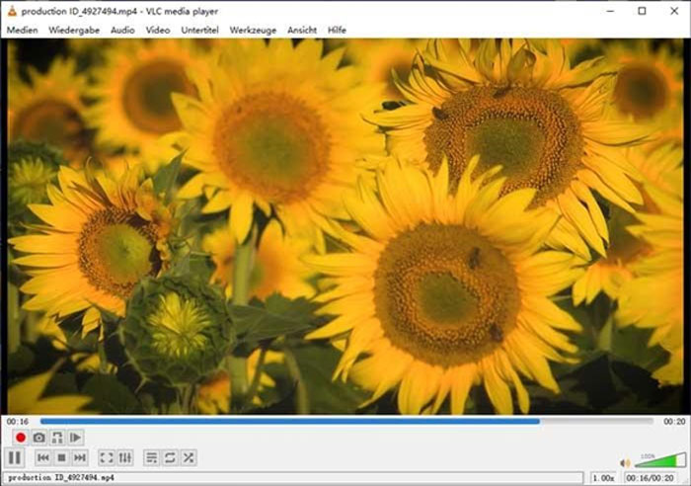Take a snapshot with the camera icon

click(38, 437)
